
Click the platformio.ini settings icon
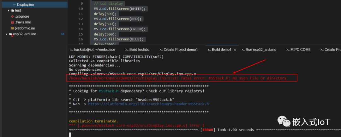[12, 28]
